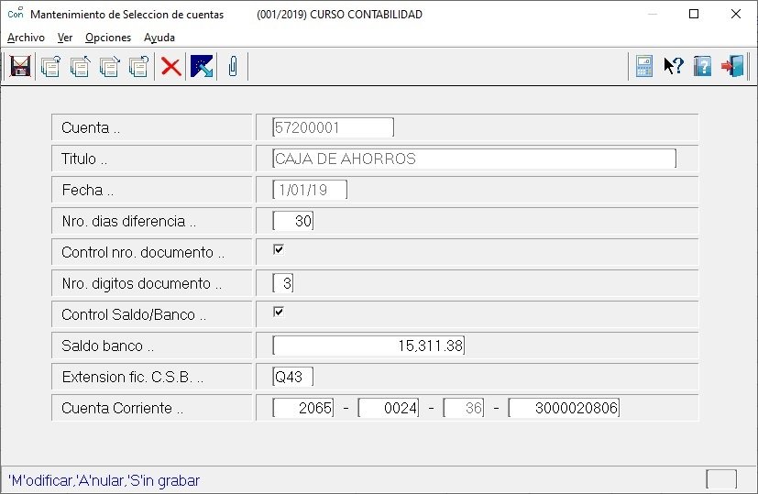Click the branch code field 0024
This screenshot has width=758, height=494.
pos(389,408)
